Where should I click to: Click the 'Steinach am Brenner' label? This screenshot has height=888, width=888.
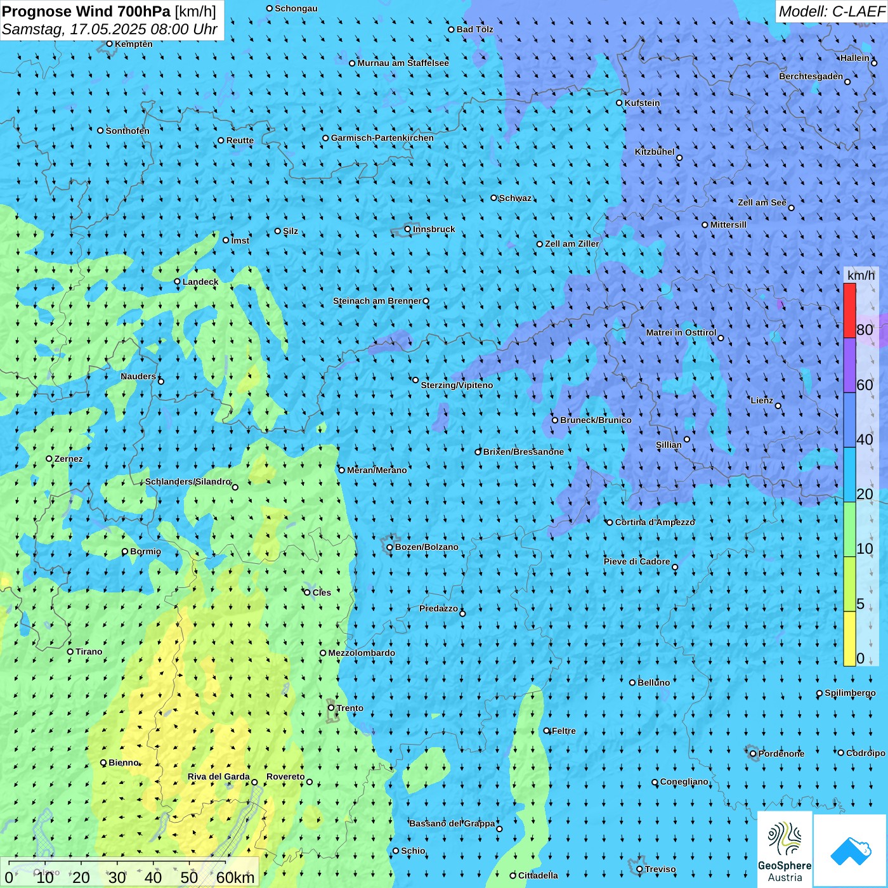pos(377,301)
